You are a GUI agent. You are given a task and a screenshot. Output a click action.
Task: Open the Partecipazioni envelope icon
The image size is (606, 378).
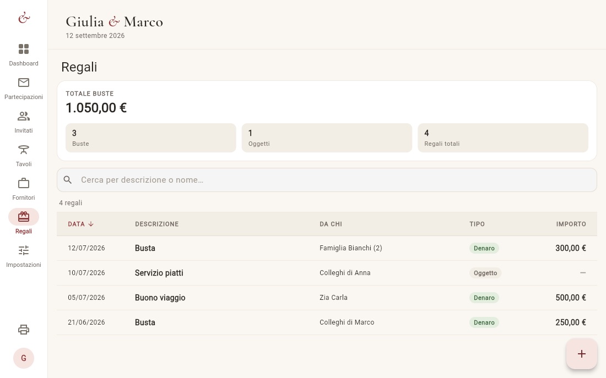coord(24,83)
